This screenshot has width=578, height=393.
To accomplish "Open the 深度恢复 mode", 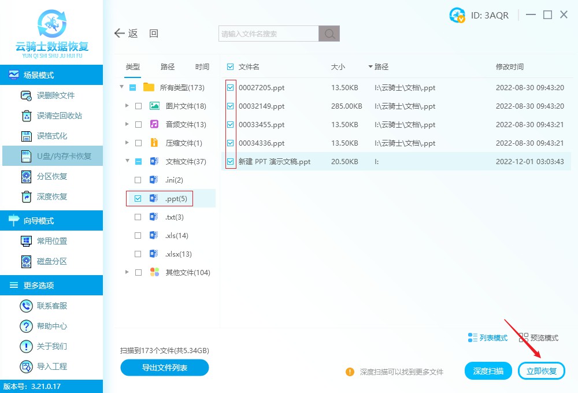I will tap(40, 197).
